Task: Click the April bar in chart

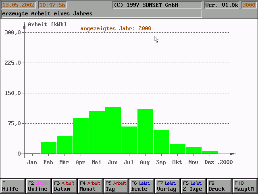Action: 81,136
